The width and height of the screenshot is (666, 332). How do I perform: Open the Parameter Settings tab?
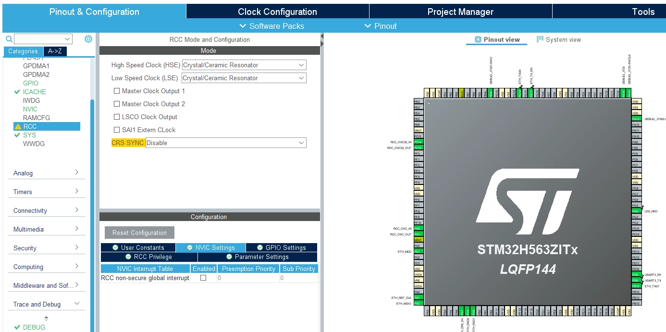tap(257, 257)
